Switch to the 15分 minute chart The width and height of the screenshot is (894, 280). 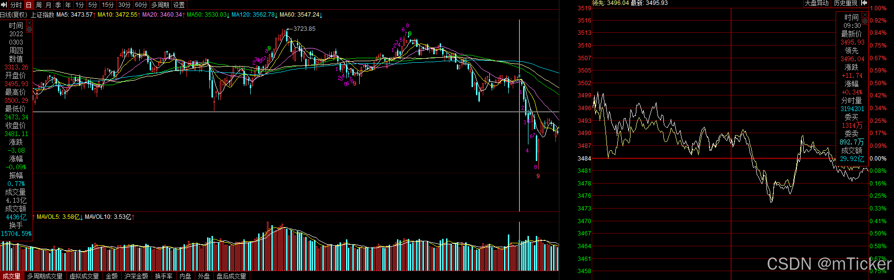(x=108, y=4)
